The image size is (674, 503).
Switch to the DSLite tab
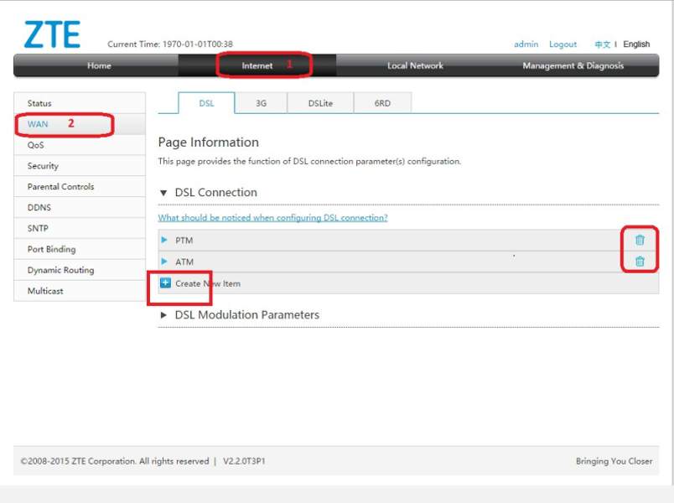[x=320, y=103]
